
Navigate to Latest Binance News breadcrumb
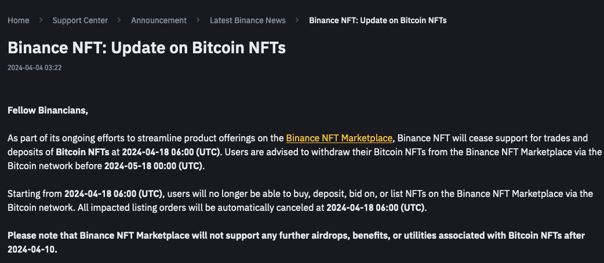point(248,20)
